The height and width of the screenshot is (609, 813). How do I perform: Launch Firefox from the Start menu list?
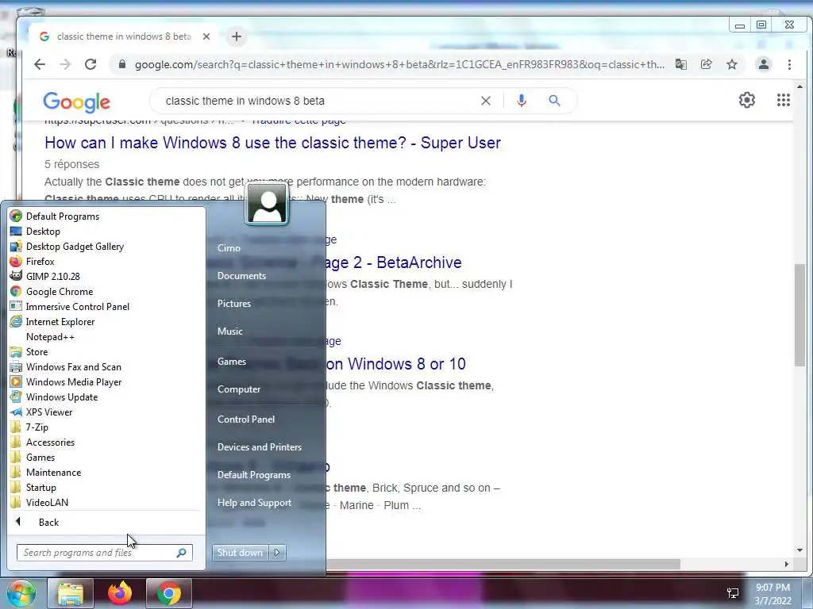[40, 262]
